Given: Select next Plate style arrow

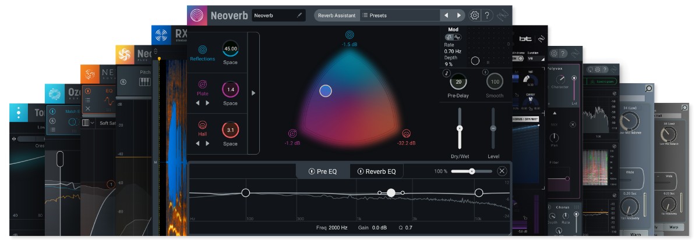Looking at the screenshot, I should tap(207, 103).
